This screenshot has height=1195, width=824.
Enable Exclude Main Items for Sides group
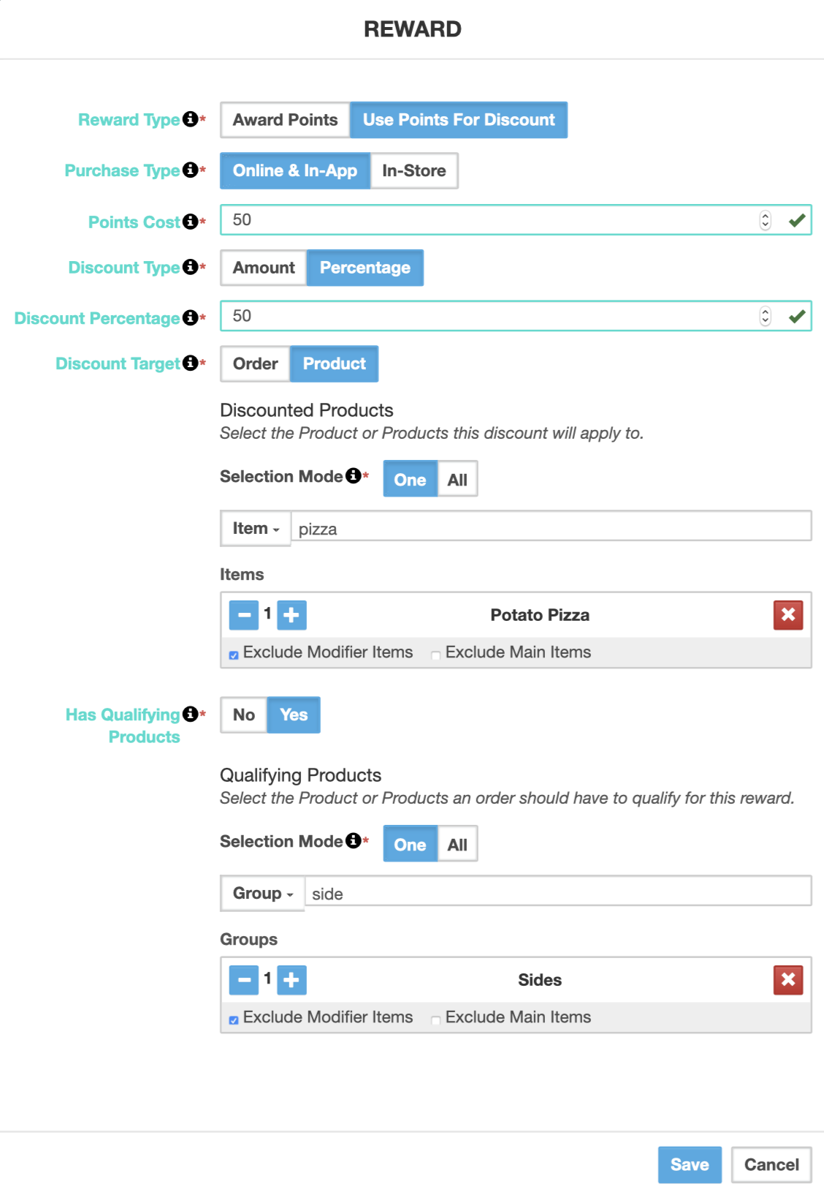435,1019
